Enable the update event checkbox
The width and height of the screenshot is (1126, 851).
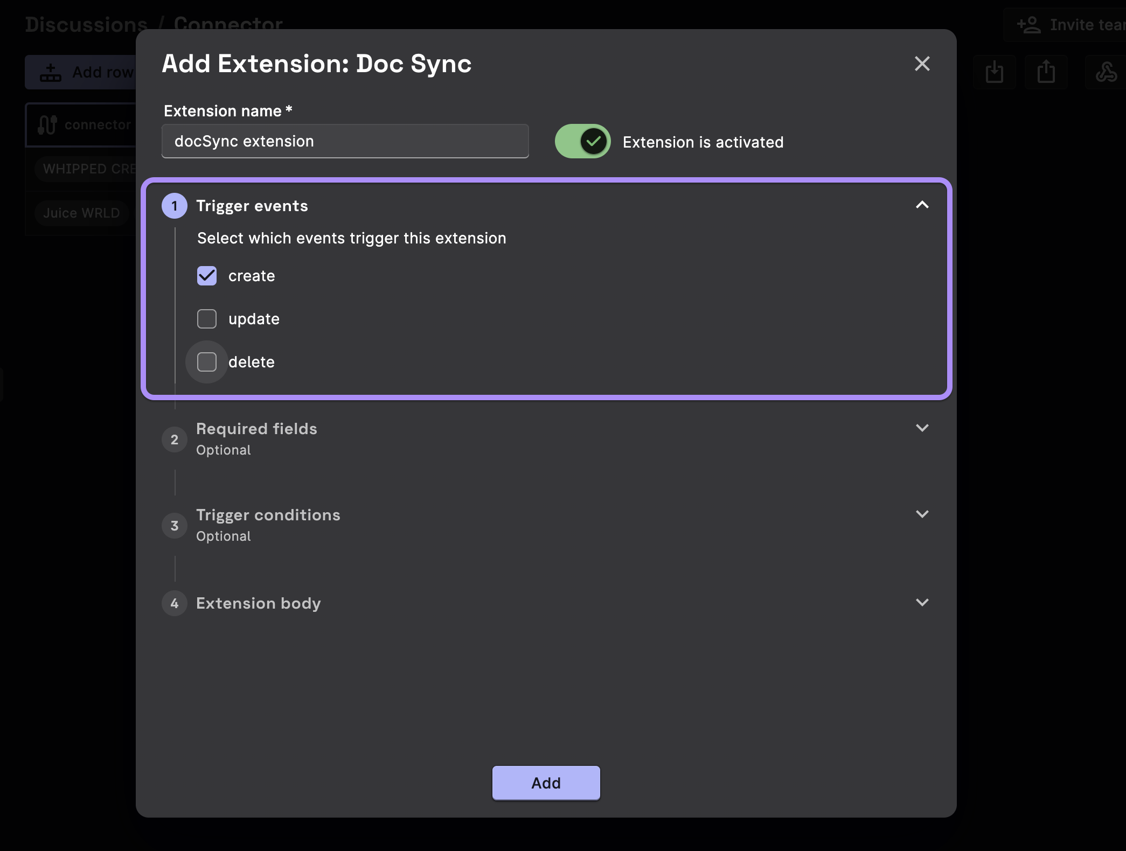[207, 319]
